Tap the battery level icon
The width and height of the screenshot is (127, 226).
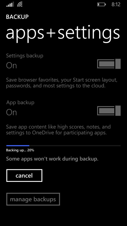[x=102, y=5]
